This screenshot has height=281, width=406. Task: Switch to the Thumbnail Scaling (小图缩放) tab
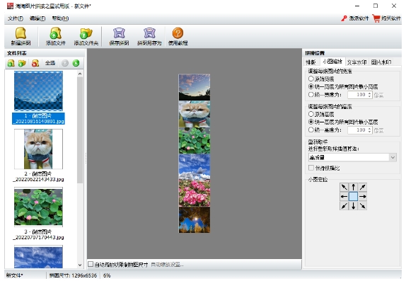[x=332, y=62]
